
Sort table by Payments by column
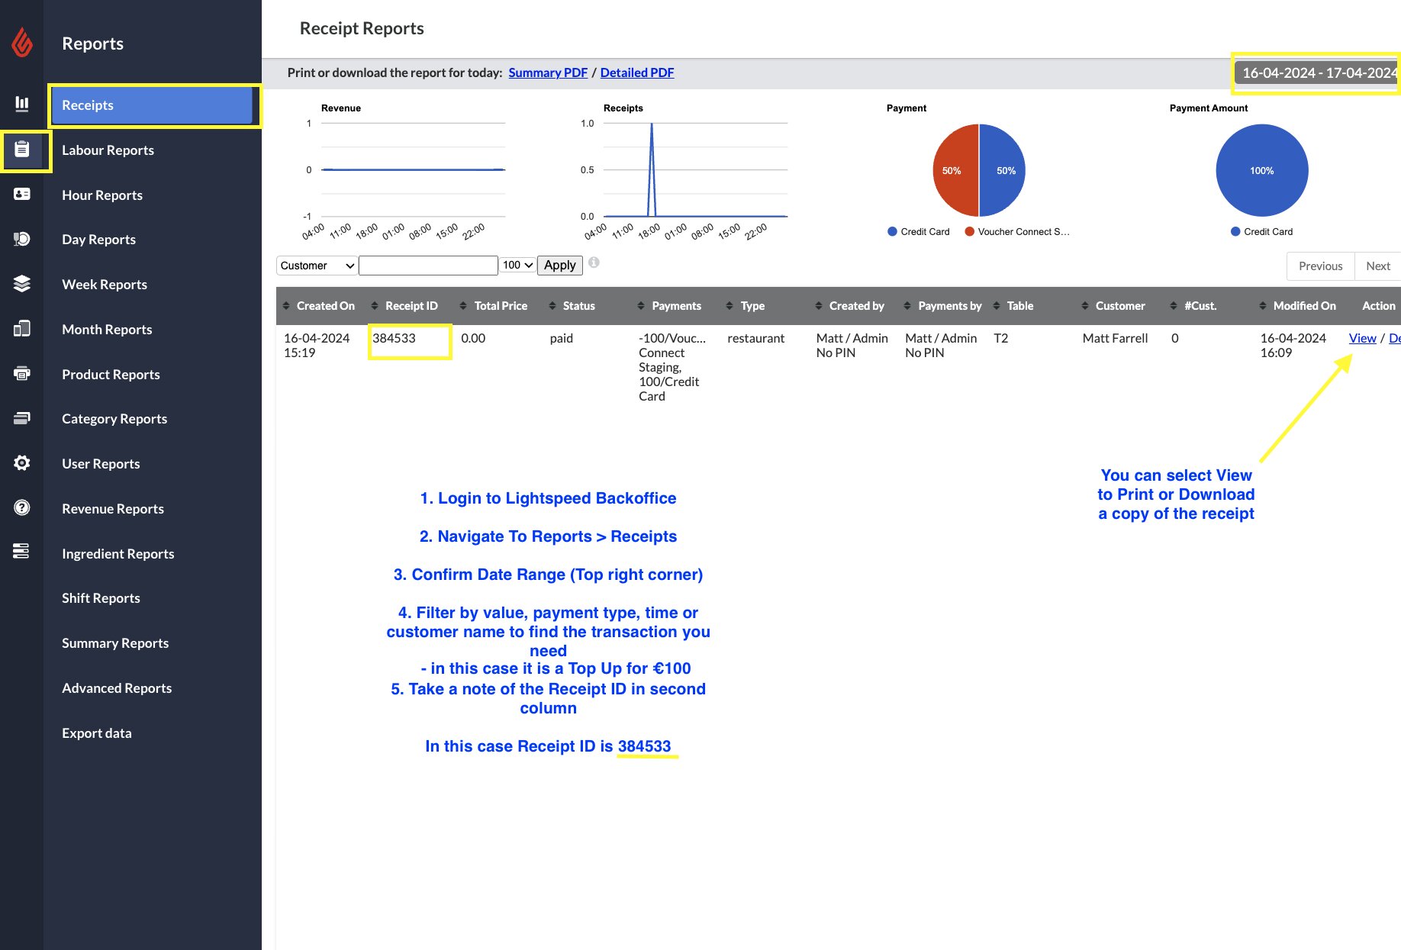tap(942, 306)
